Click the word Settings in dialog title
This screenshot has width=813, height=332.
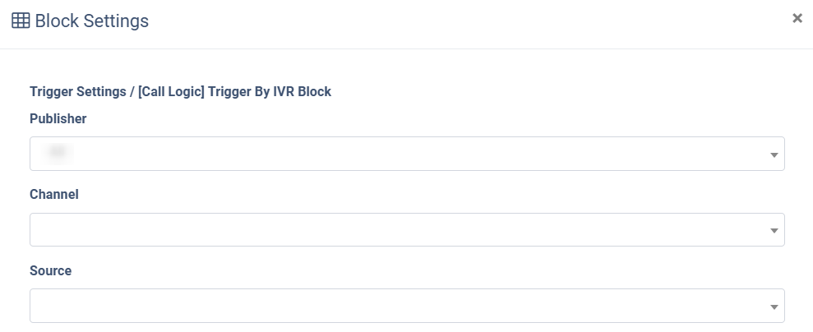(x=116, y=21)
